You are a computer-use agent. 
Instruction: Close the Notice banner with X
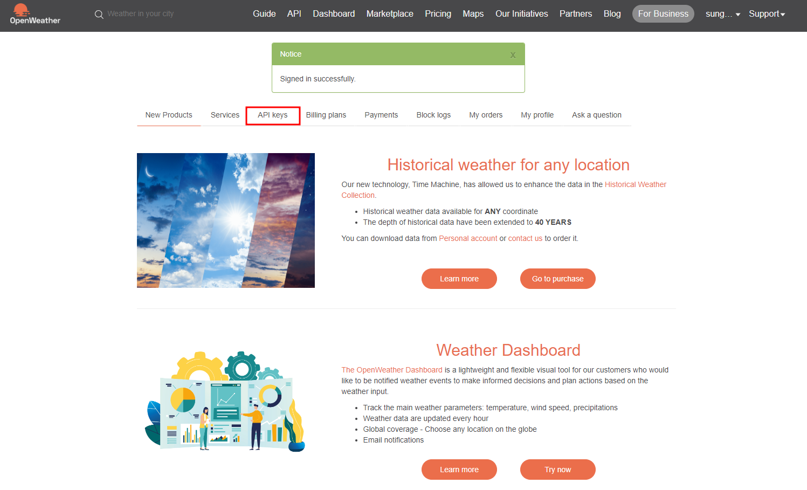click(x=513, y=55)
